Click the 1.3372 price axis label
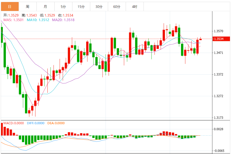The width and height of the screenshot is (232, 154). click(x=218, y=74)
